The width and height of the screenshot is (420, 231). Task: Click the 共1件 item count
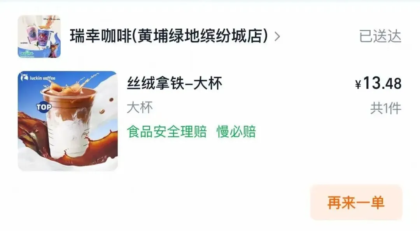(386, 108)
